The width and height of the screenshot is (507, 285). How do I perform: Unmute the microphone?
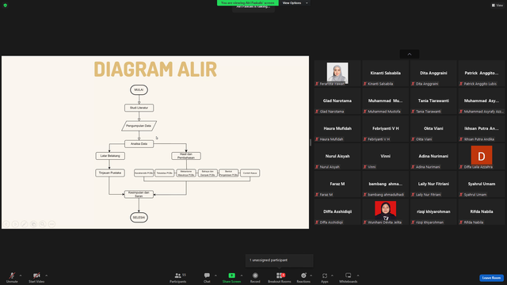12,277
